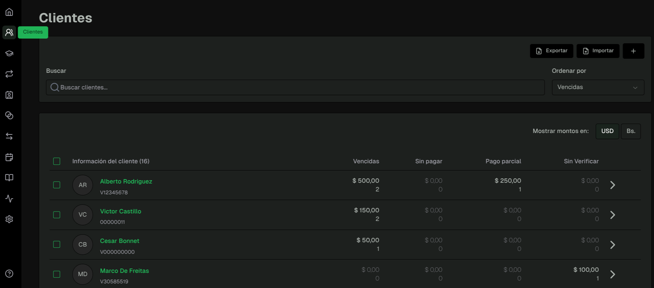Expand the Ordenar por Vencidas dropdown
The height and width of the screenshot is (288, 654).
(598, 87)
